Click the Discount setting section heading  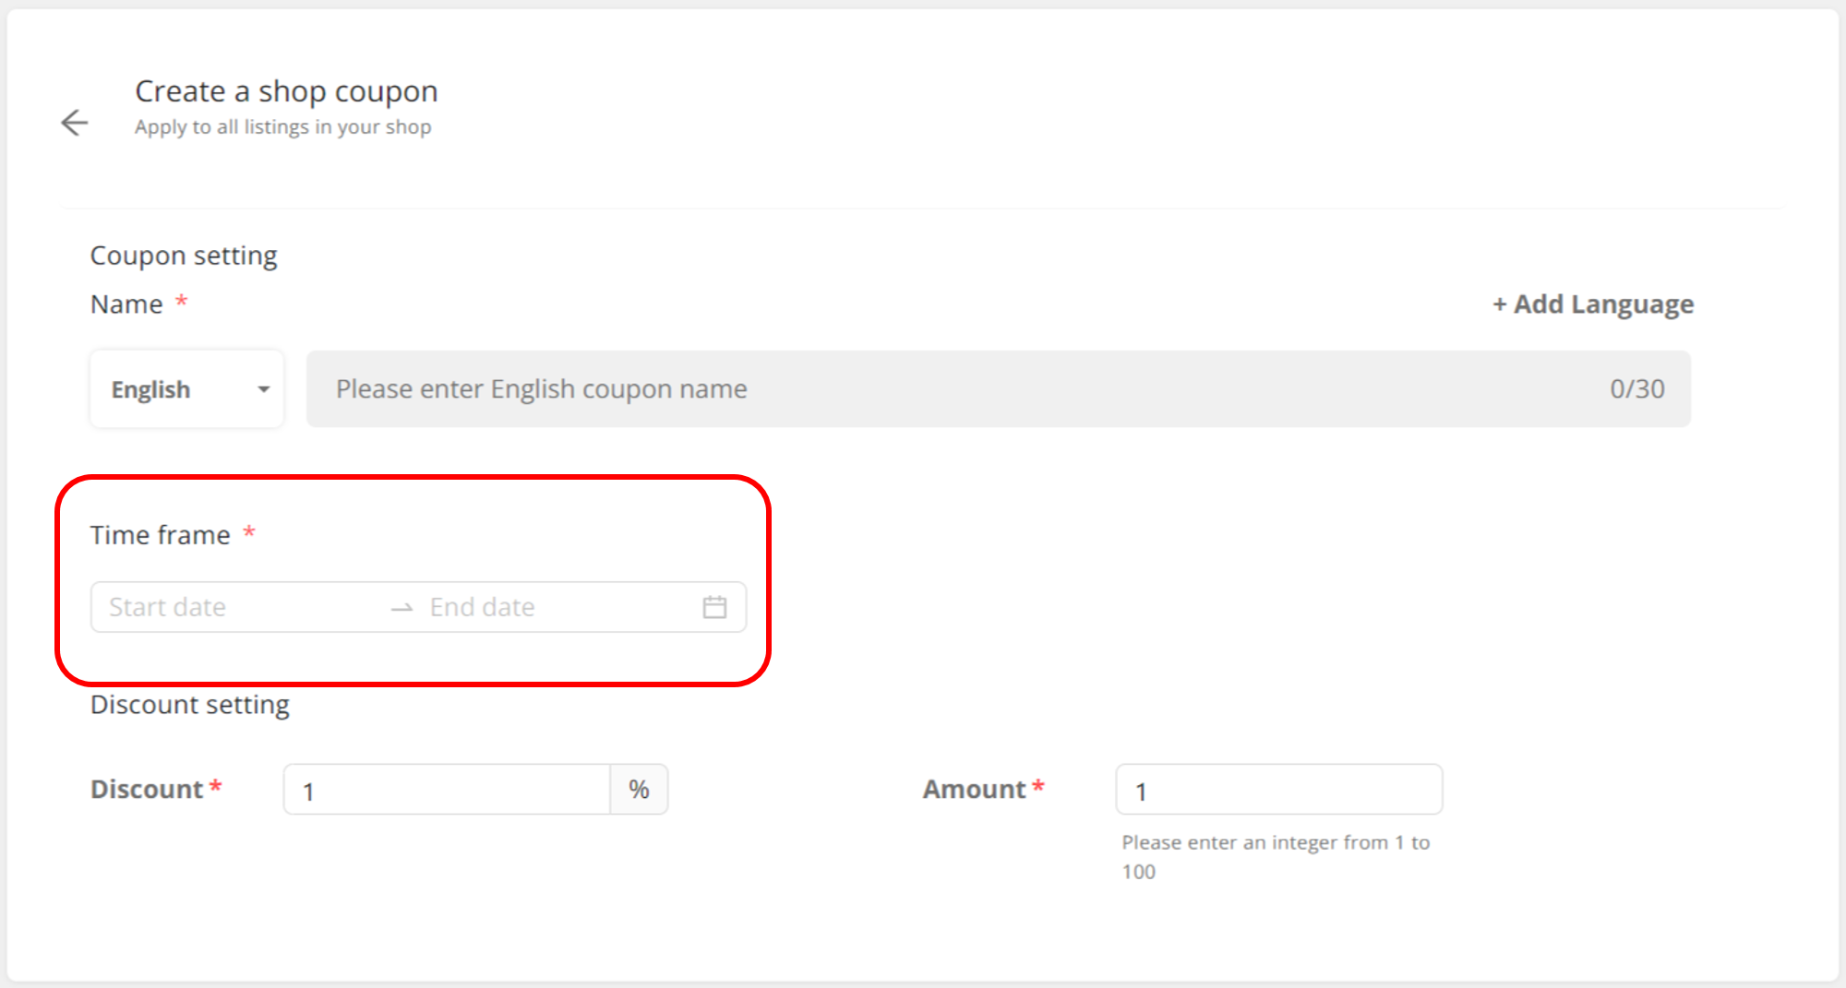click(x=190, y=705)
